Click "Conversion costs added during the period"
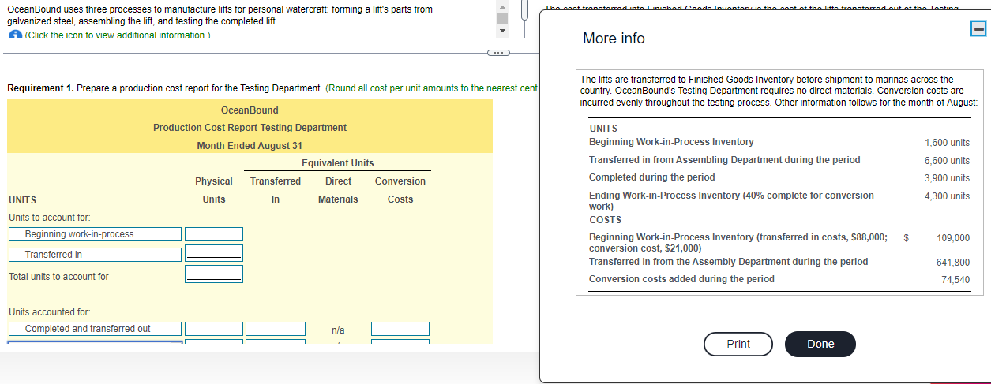Image resolution: width=991 pixels, height=384 pixels. (681, 279)
